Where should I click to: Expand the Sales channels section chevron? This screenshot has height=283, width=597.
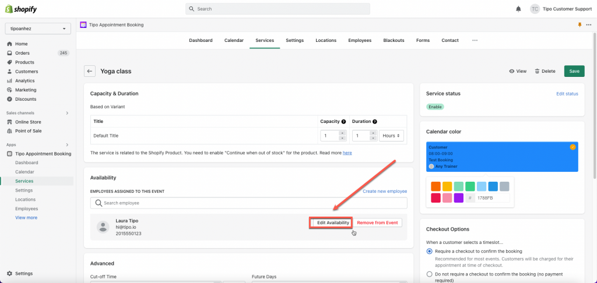68,113
